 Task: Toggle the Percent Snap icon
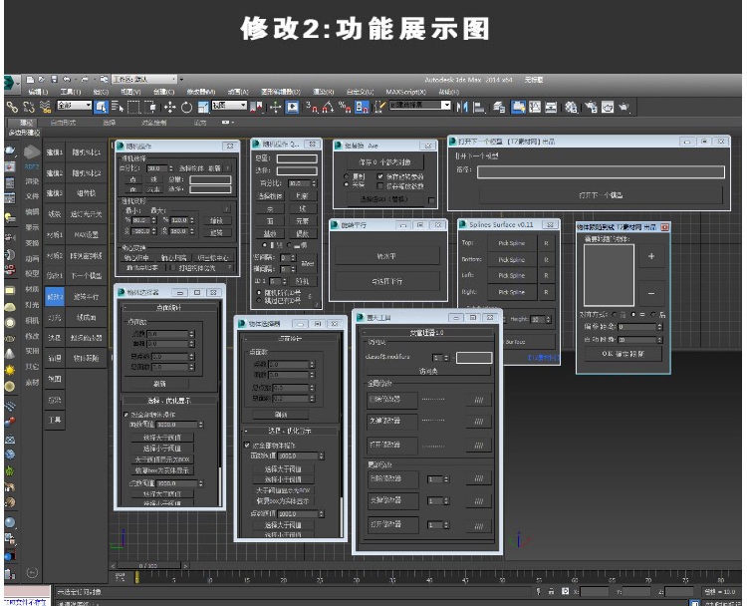pos(345,107)
